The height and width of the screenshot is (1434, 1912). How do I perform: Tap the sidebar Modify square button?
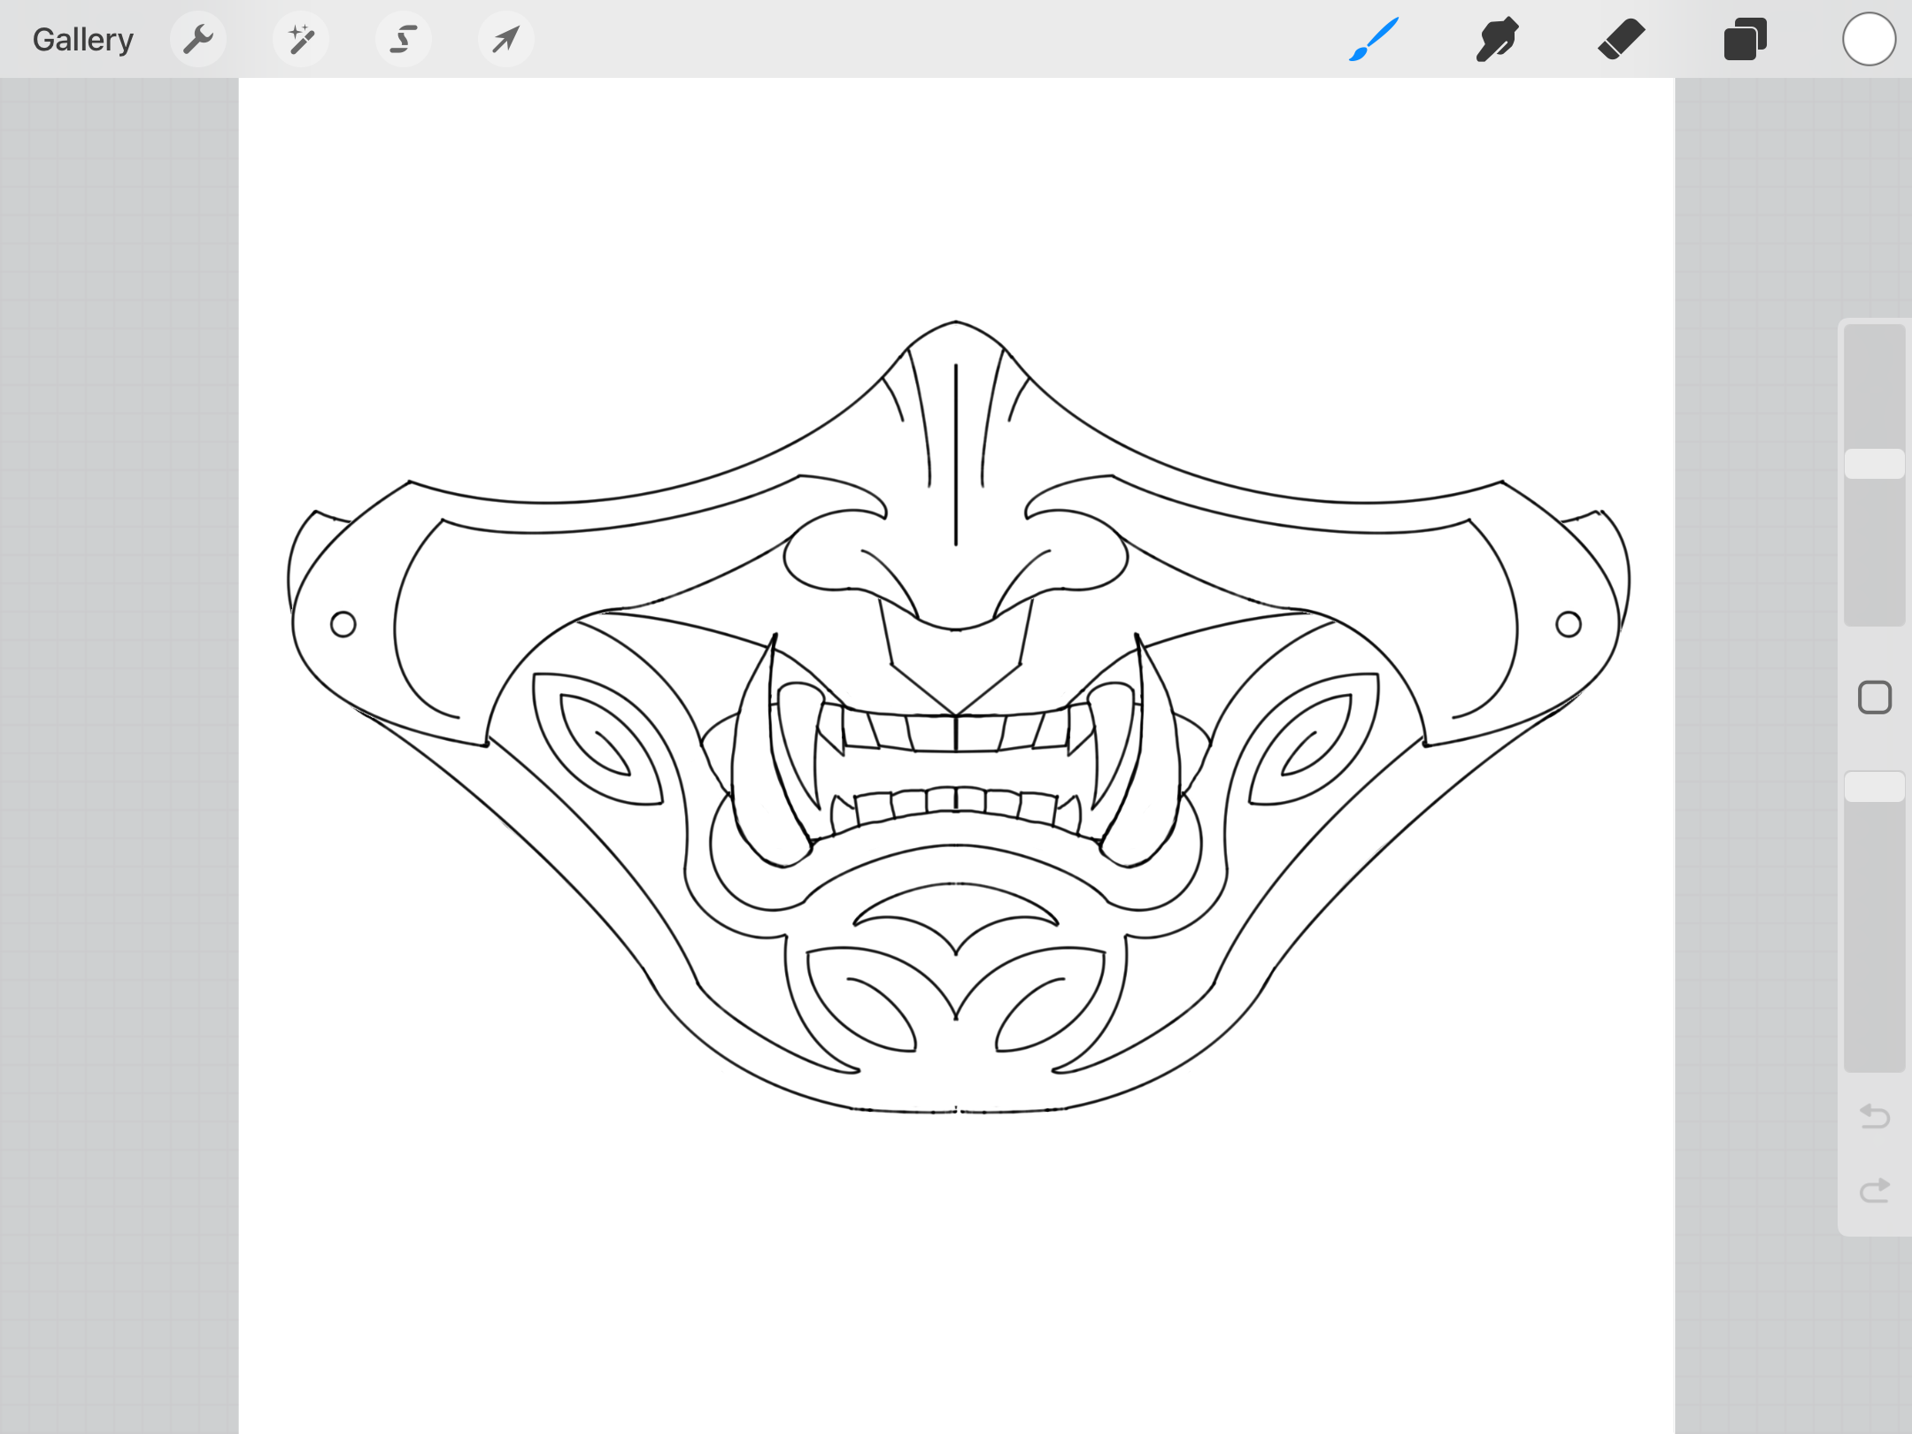[1875, 698]
